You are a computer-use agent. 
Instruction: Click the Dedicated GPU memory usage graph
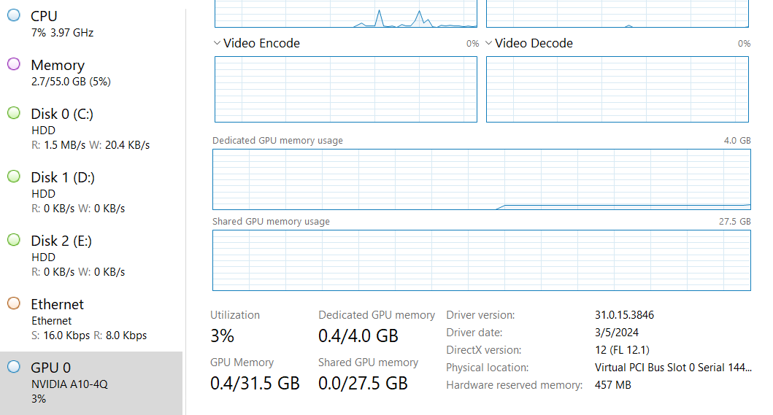coord(482,179)
